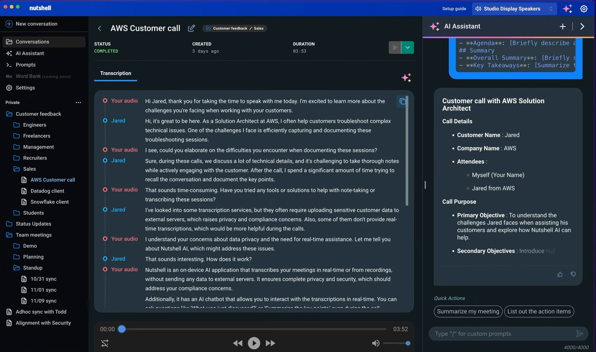Screen dimensions: 596x352
Task: Click List out the action items
Action: point(539,312)
